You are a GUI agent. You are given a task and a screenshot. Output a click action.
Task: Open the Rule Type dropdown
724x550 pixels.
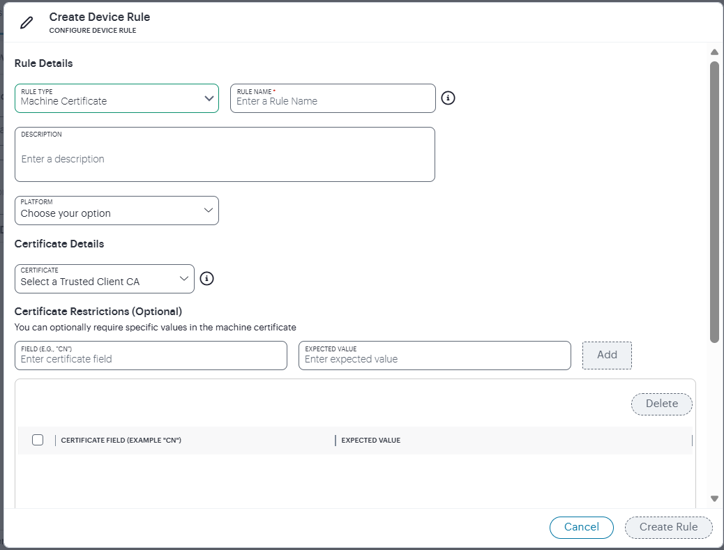pyautogui.click(x=116, y=98)
